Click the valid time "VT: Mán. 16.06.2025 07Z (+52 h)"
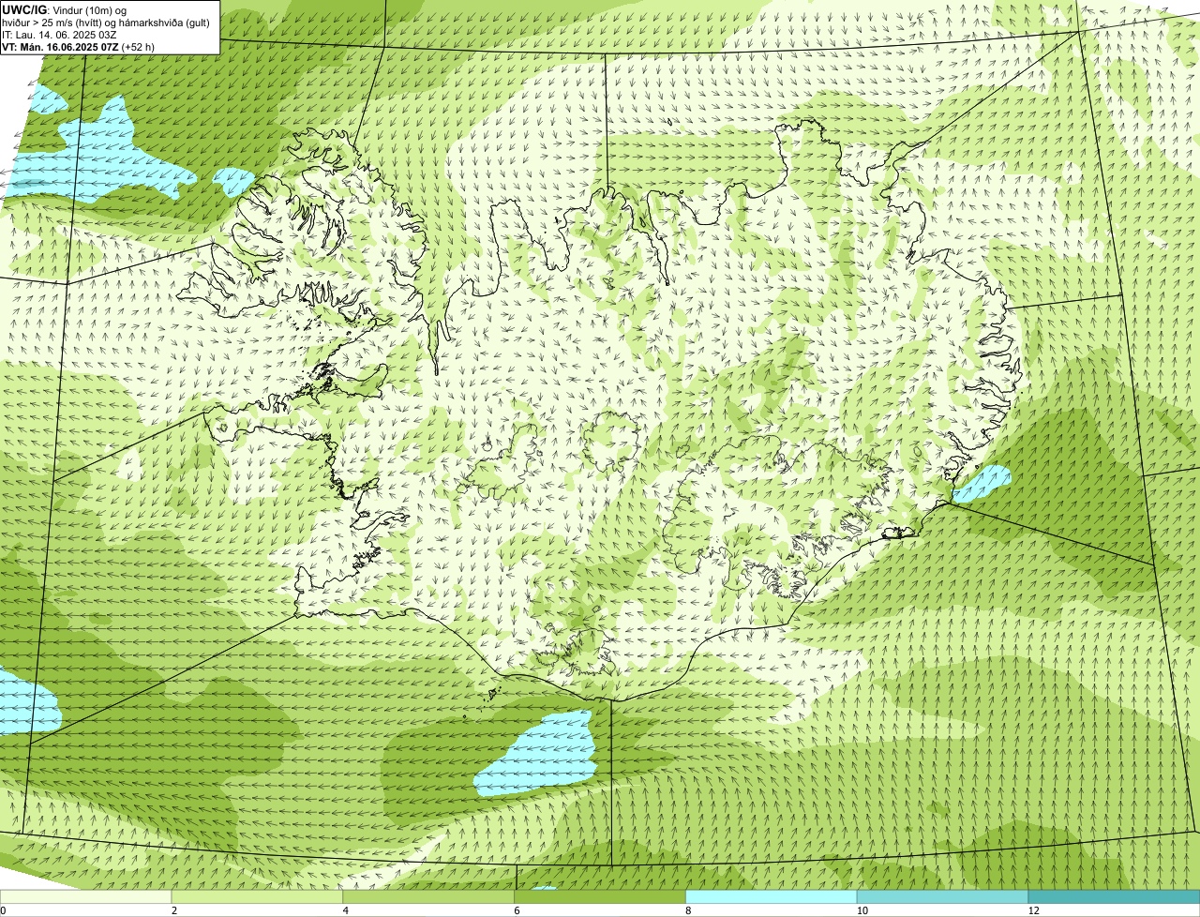Image resolution: width=1200 pixels, height=917 pixels. click(x=78, y=46)
